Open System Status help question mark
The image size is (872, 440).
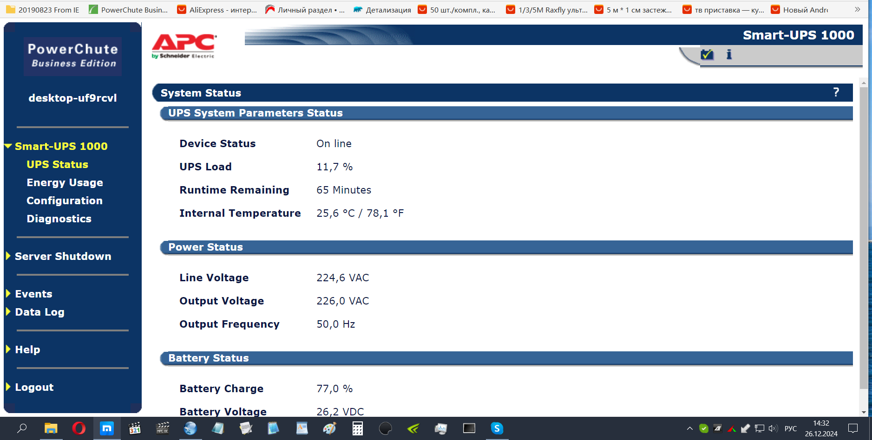point(836,92)
